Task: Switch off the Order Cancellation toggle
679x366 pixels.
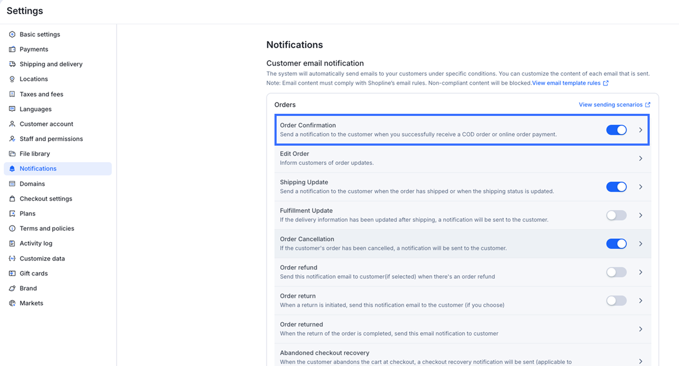Action: point(616,244)
